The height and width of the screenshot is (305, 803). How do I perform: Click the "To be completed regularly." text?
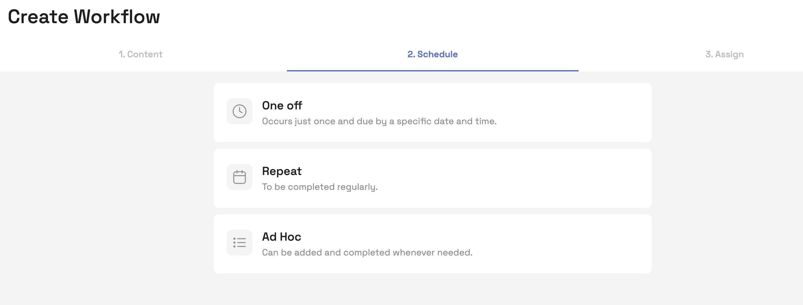tap(320, 187)
